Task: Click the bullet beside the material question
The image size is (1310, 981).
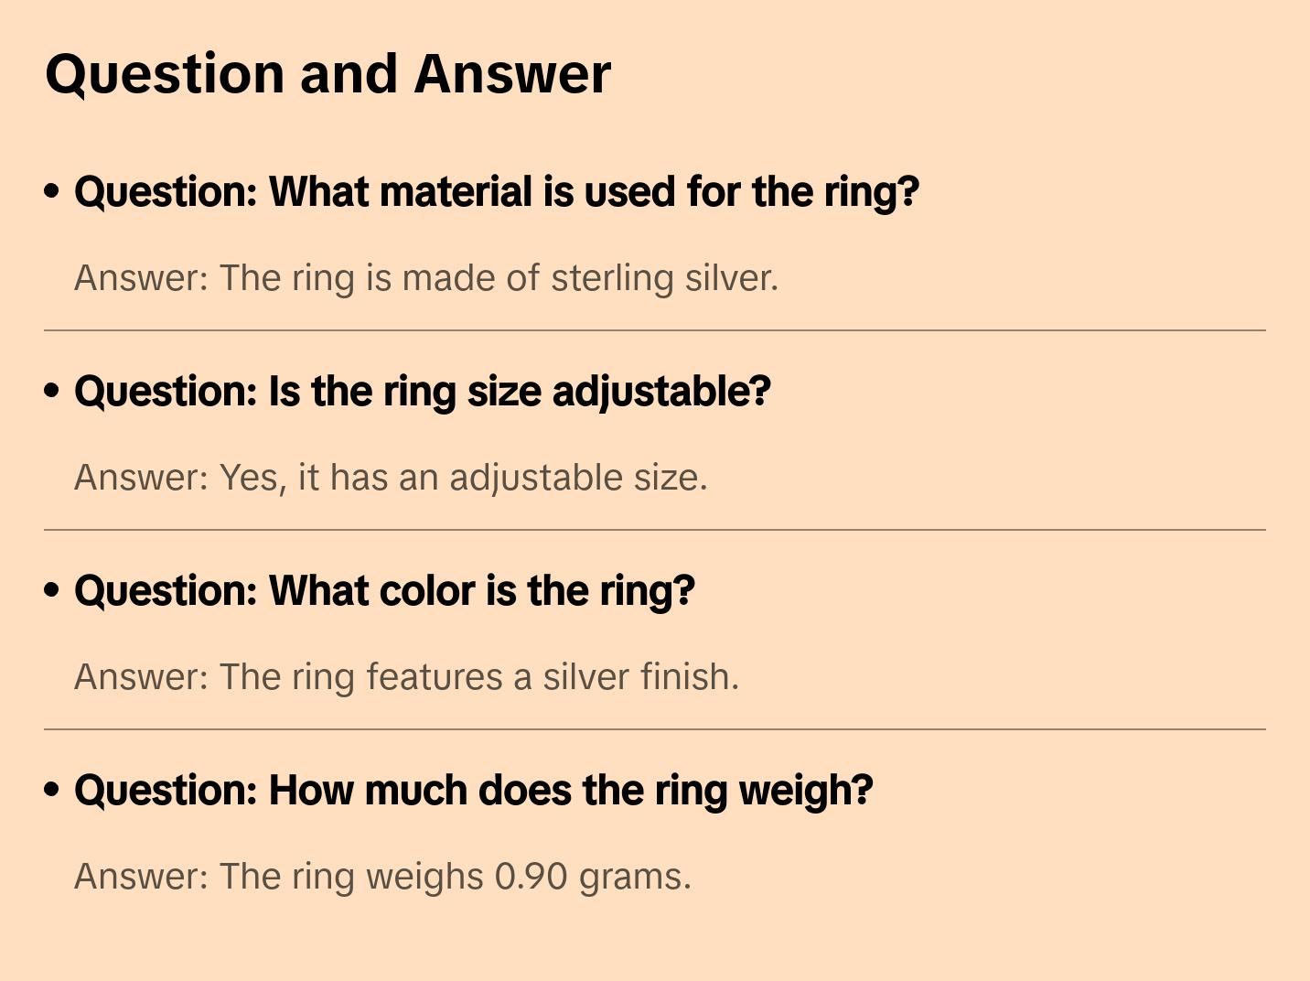Action: [52, 192]
